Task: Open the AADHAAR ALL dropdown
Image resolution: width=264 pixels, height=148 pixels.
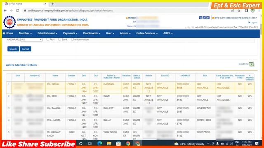Action: (x=31, y=39)
